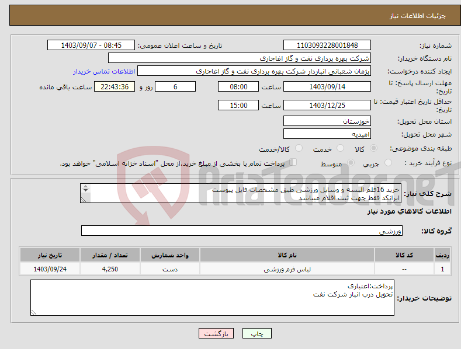The image size is (461, 349).
Task: Click the price validity date 1403/12/25
Action: [x=327, y=105]
